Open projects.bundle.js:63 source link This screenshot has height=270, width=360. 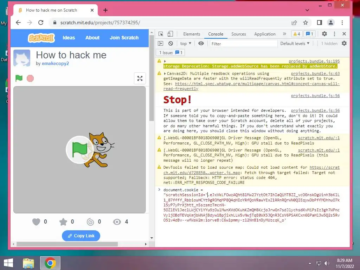(315, 73)
